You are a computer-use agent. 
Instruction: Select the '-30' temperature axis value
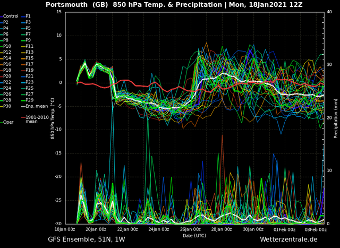point(58,224)
